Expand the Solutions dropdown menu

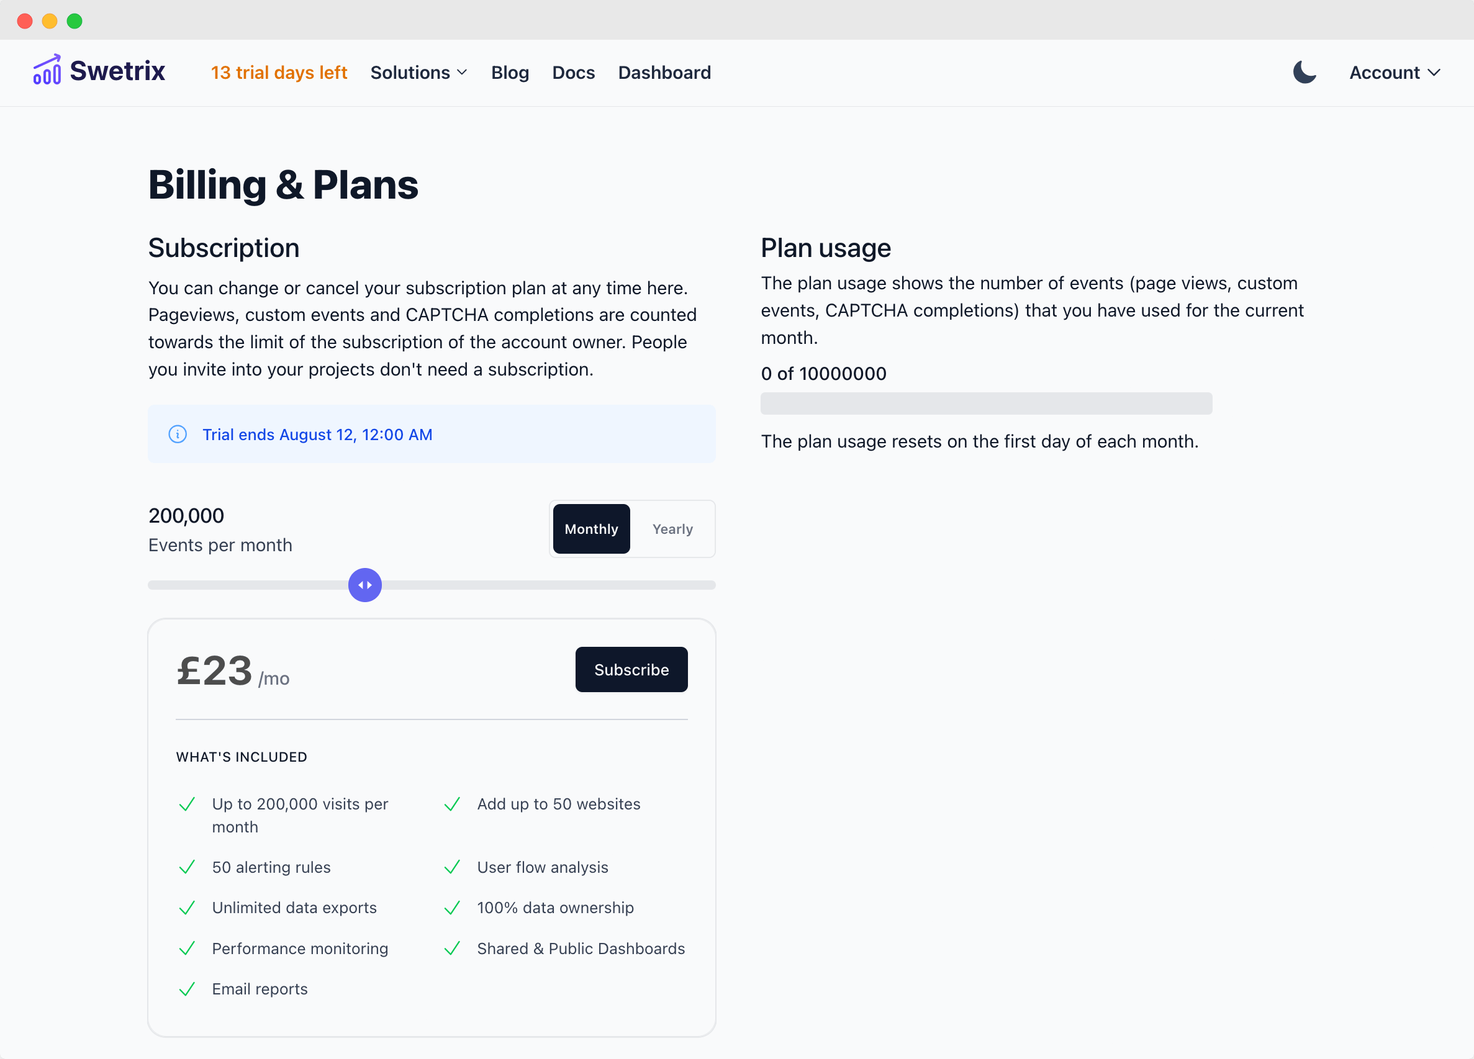pos(418,73)
